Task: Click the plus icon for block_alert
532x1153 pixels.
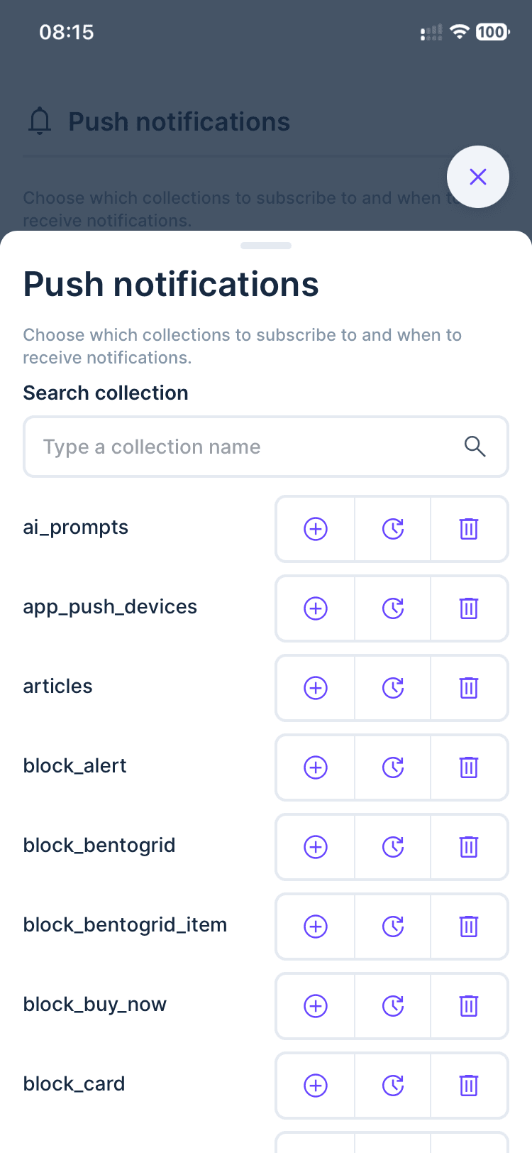Action: (x=316, y=767)
